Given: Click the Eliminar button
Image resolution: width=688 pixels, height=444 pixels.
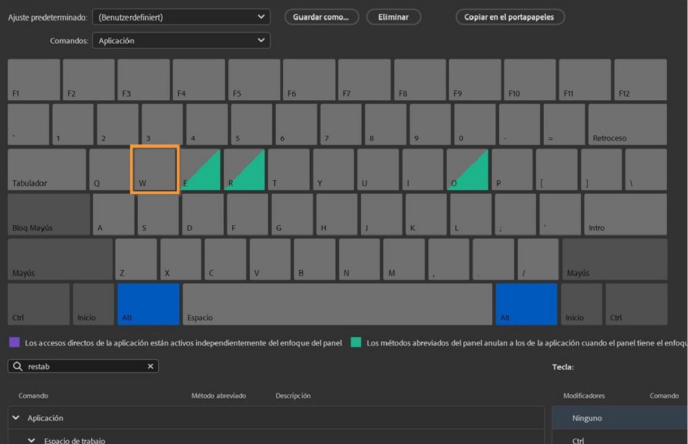Looking at the screenshot, I should click(x=393, y=17).
